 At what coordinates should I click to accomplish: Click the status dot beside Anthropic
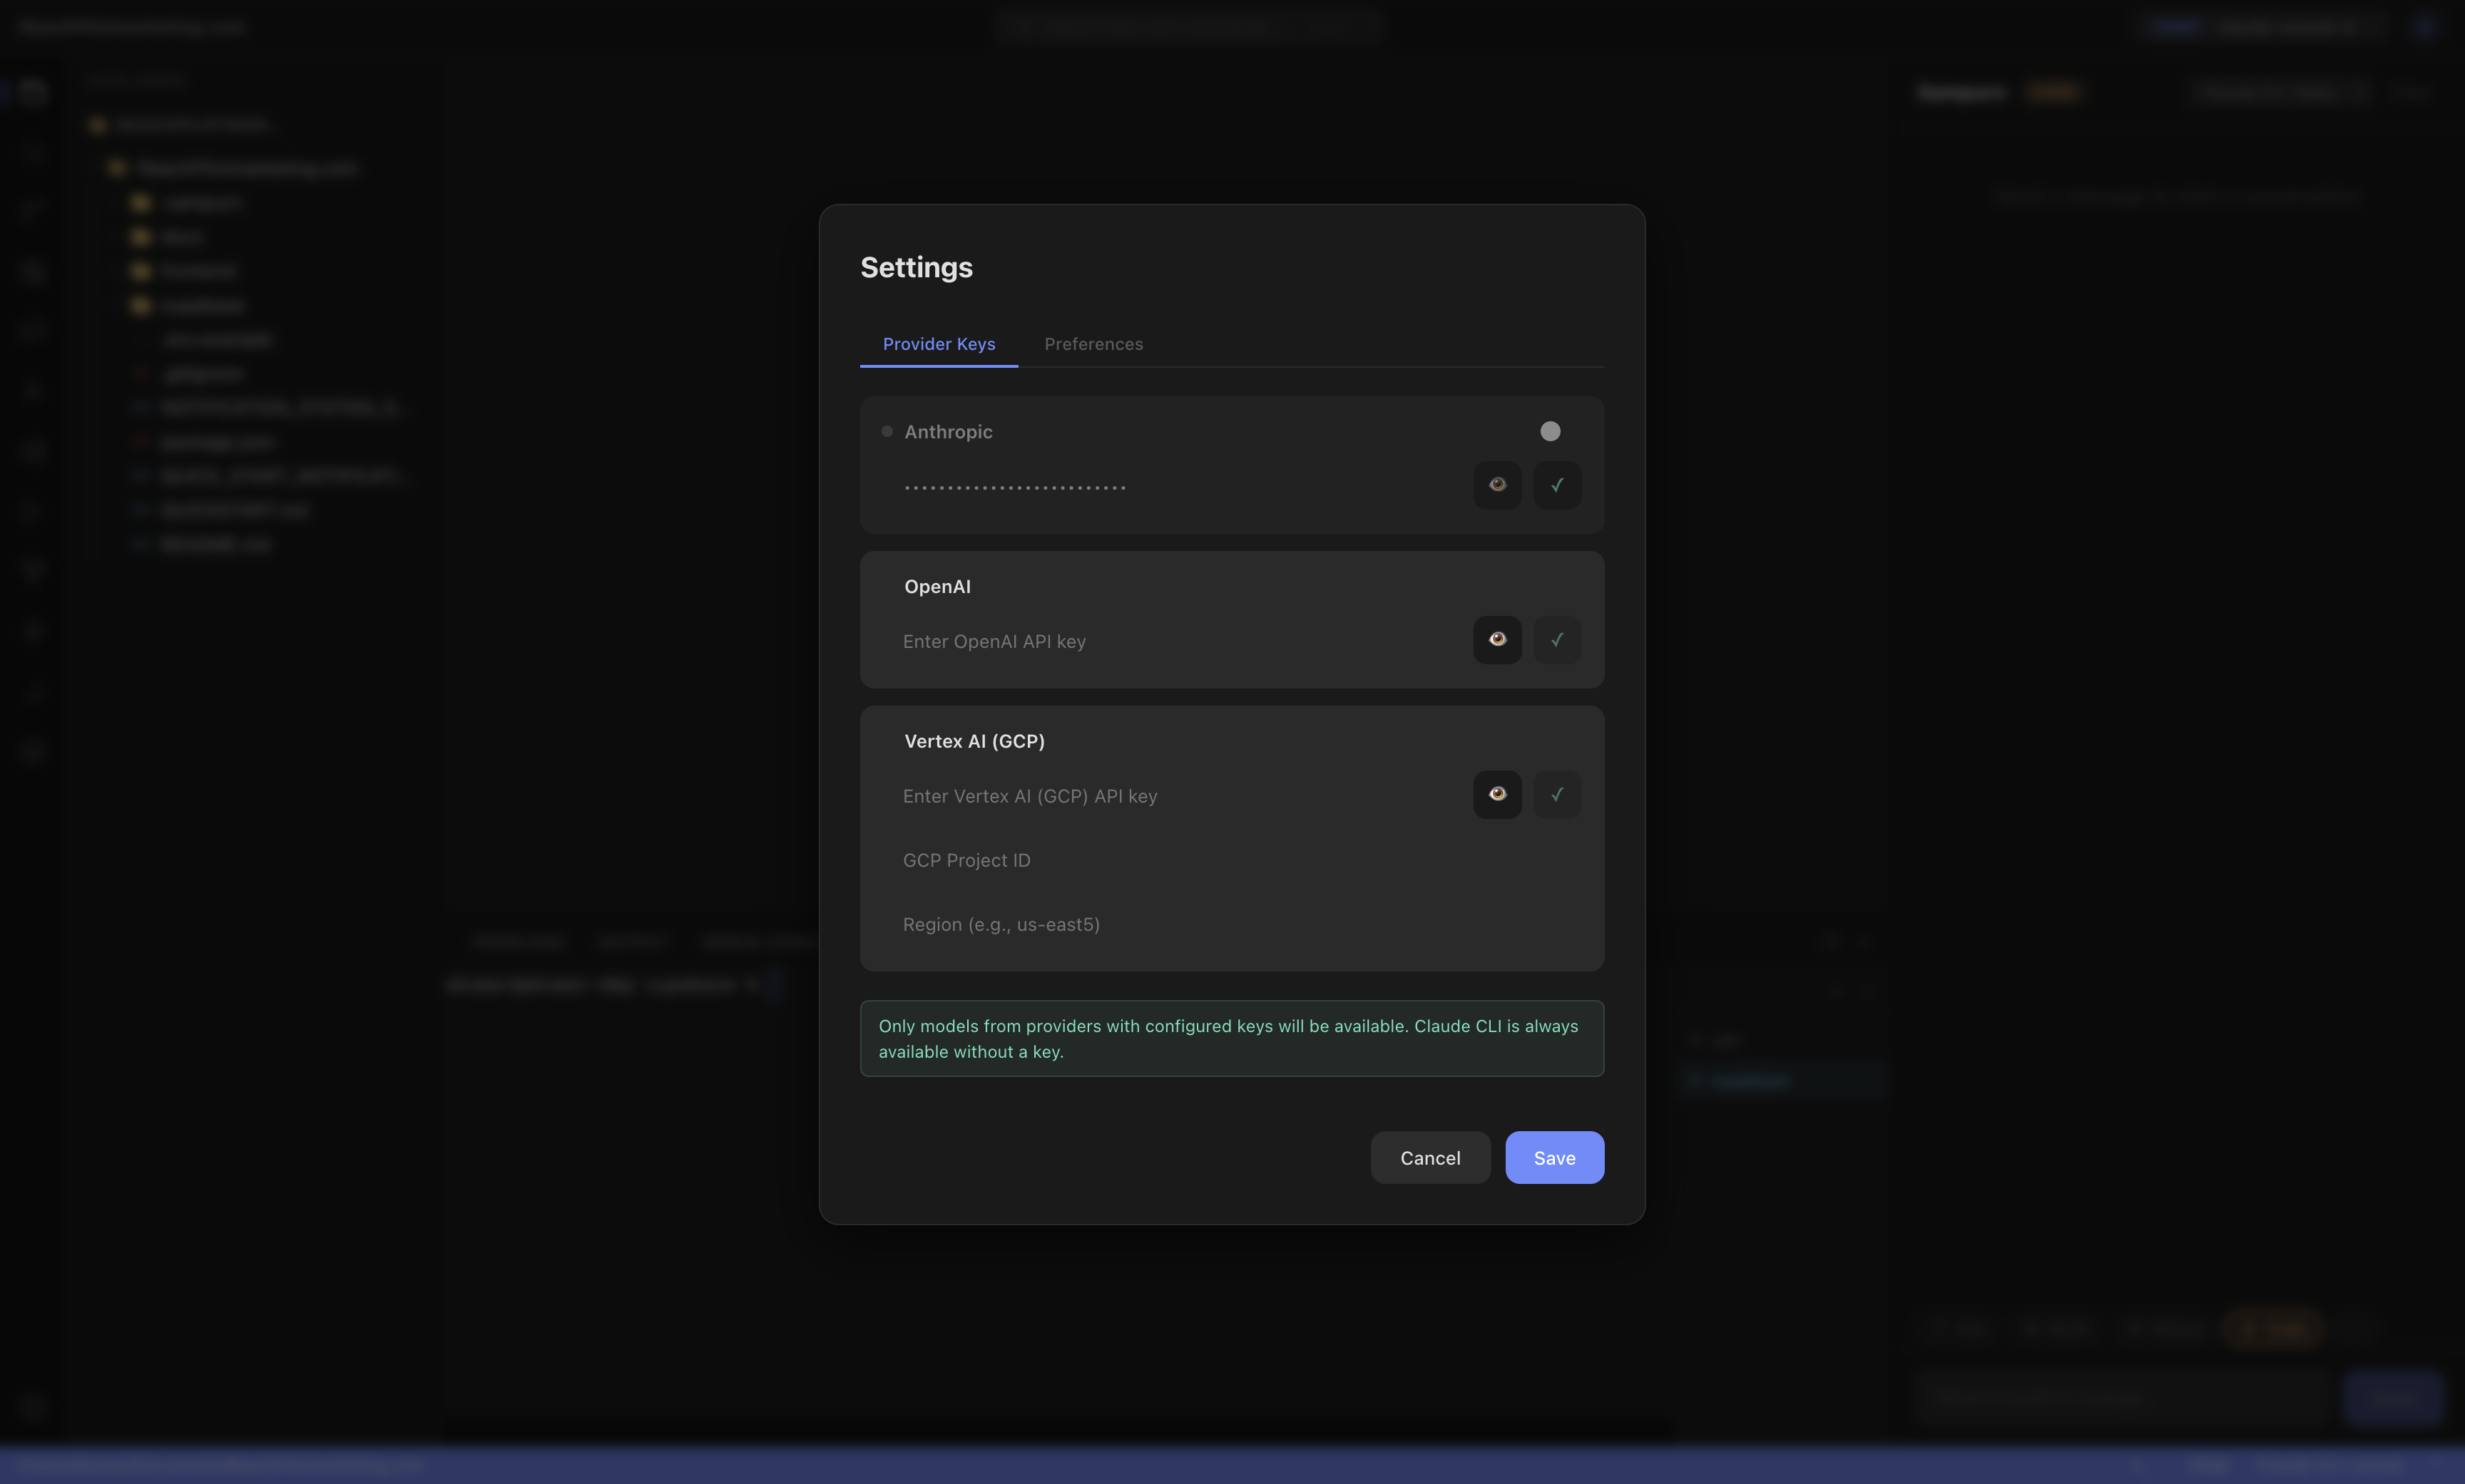click(x=887, y=432)
